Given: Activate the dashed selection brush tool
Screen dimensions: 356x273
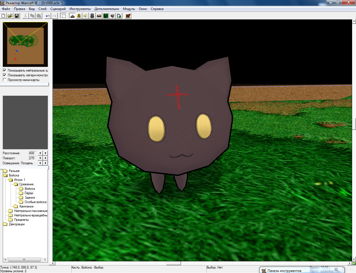Looking at the screenshot, I should [x=64, y=16].
